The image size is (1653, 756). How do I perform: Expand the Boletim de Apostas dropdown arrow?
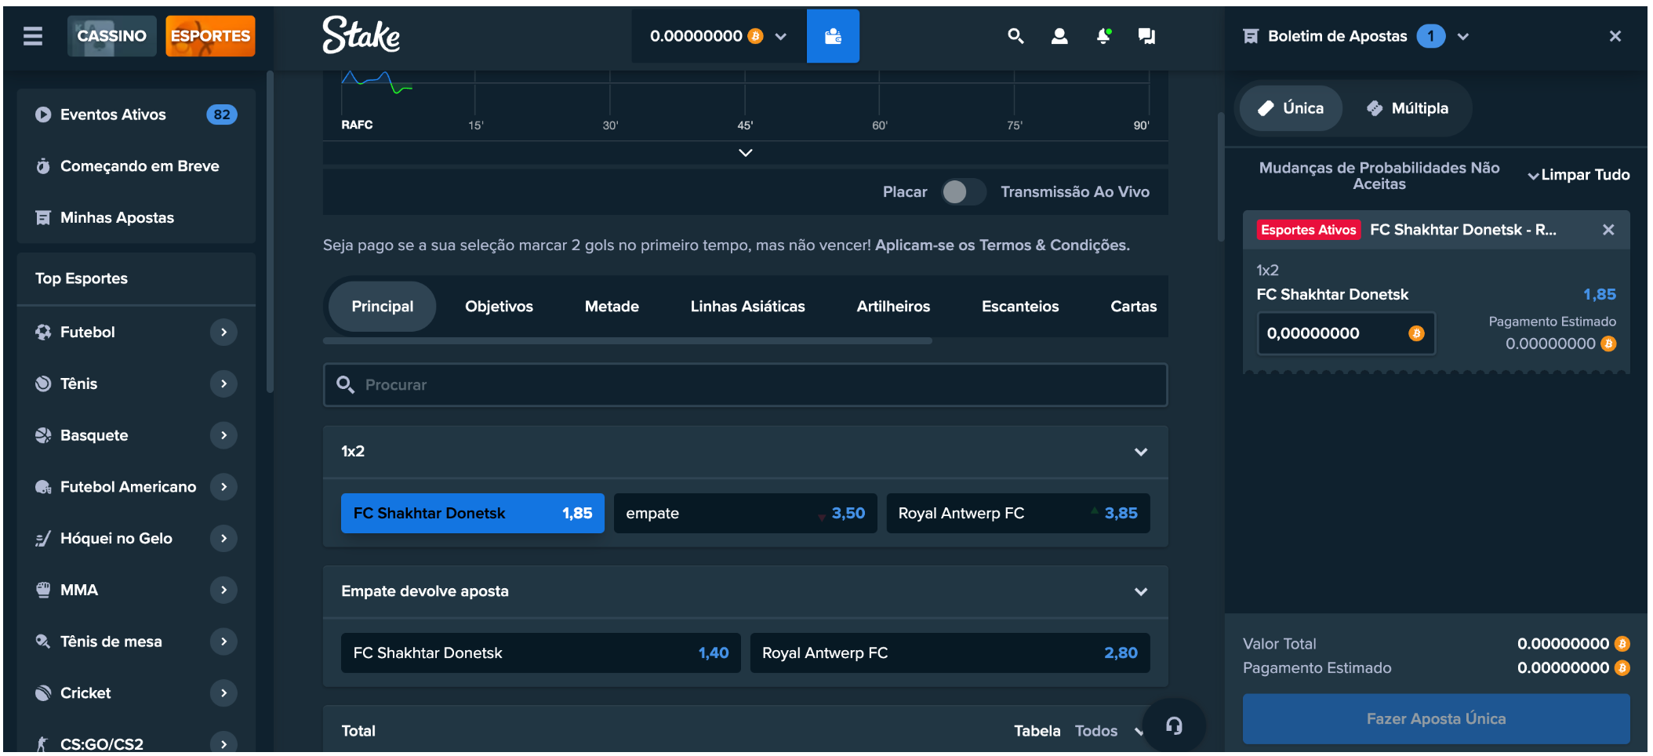(1463, 36)
